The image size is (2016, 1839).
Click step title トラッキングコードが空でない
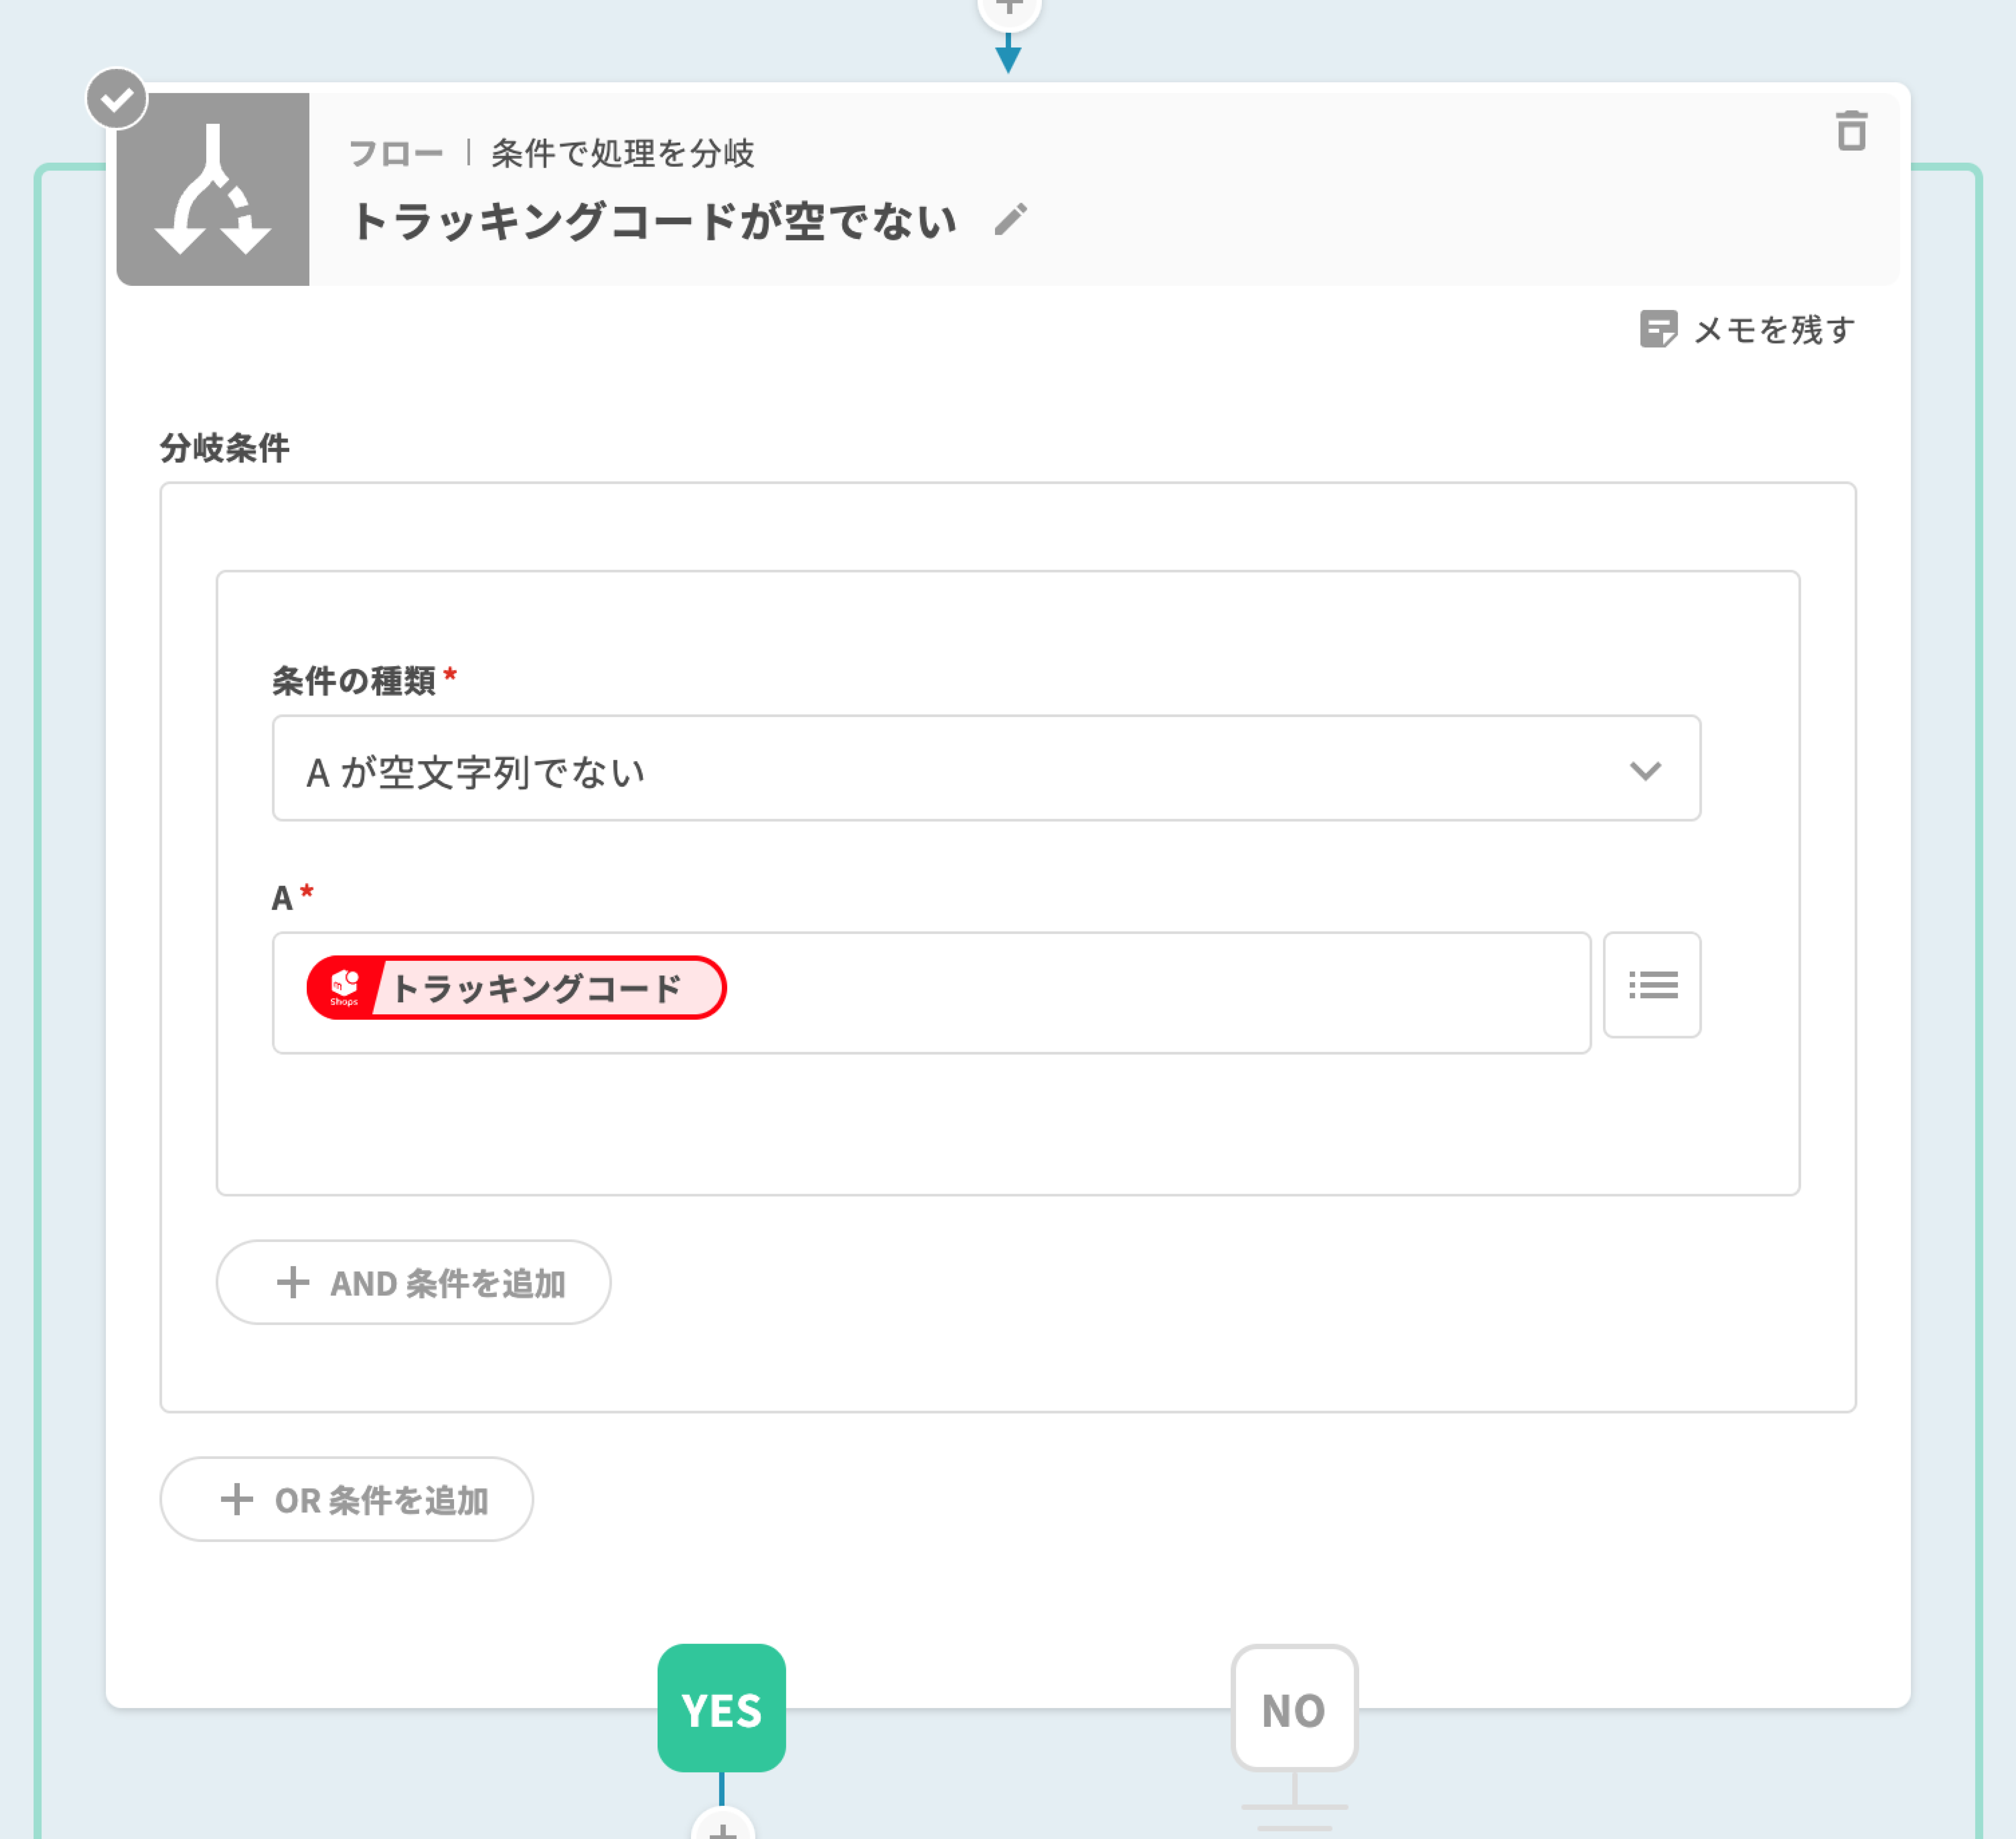tap(653, 221)
